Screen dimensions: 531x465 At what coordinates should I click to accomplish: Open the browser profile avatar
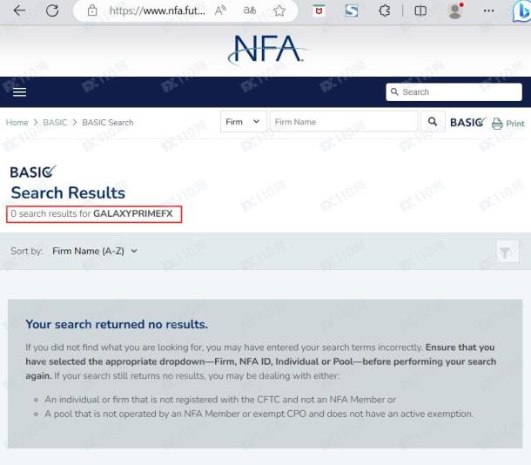pos(455,10)
